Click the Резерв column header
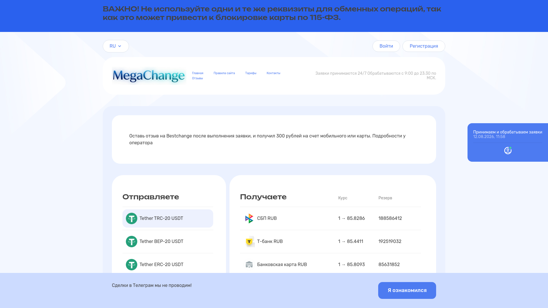This screenshot has width=548, height=308. [x=385, y=198]
